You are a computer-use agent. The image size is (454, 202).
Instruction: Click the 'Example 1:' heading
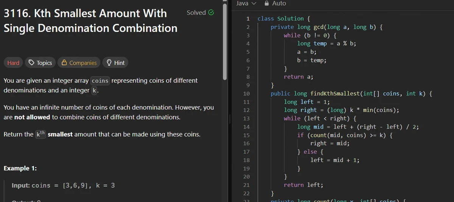20,168
